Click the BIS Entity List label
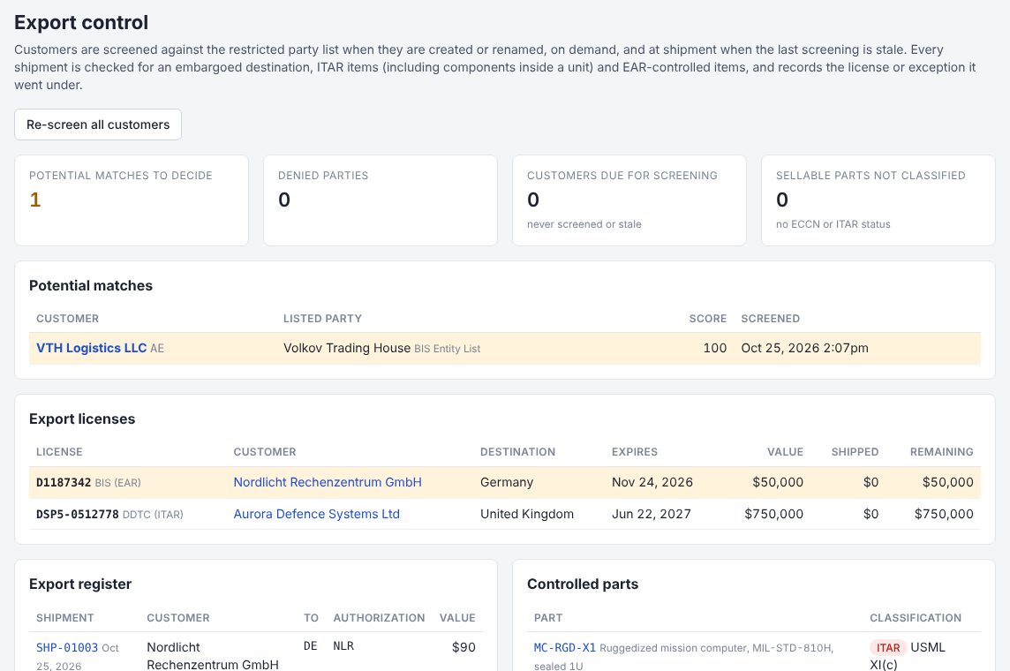The height and width of the screenshot is (671, 1010). [x=447, y=349]
